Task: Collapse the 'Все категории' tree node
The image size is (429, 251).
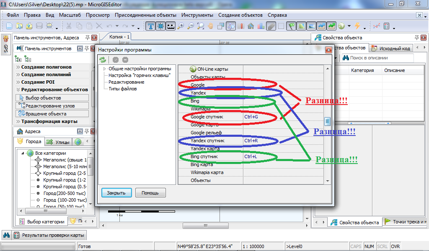Action: click(x=23, y=153)
